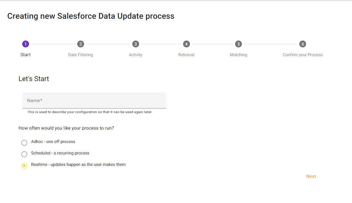This screenshot has width=352, height=203.
Task: Click the step 2 numbered circle
Action: pyautogui.click(x=80, y=44)
